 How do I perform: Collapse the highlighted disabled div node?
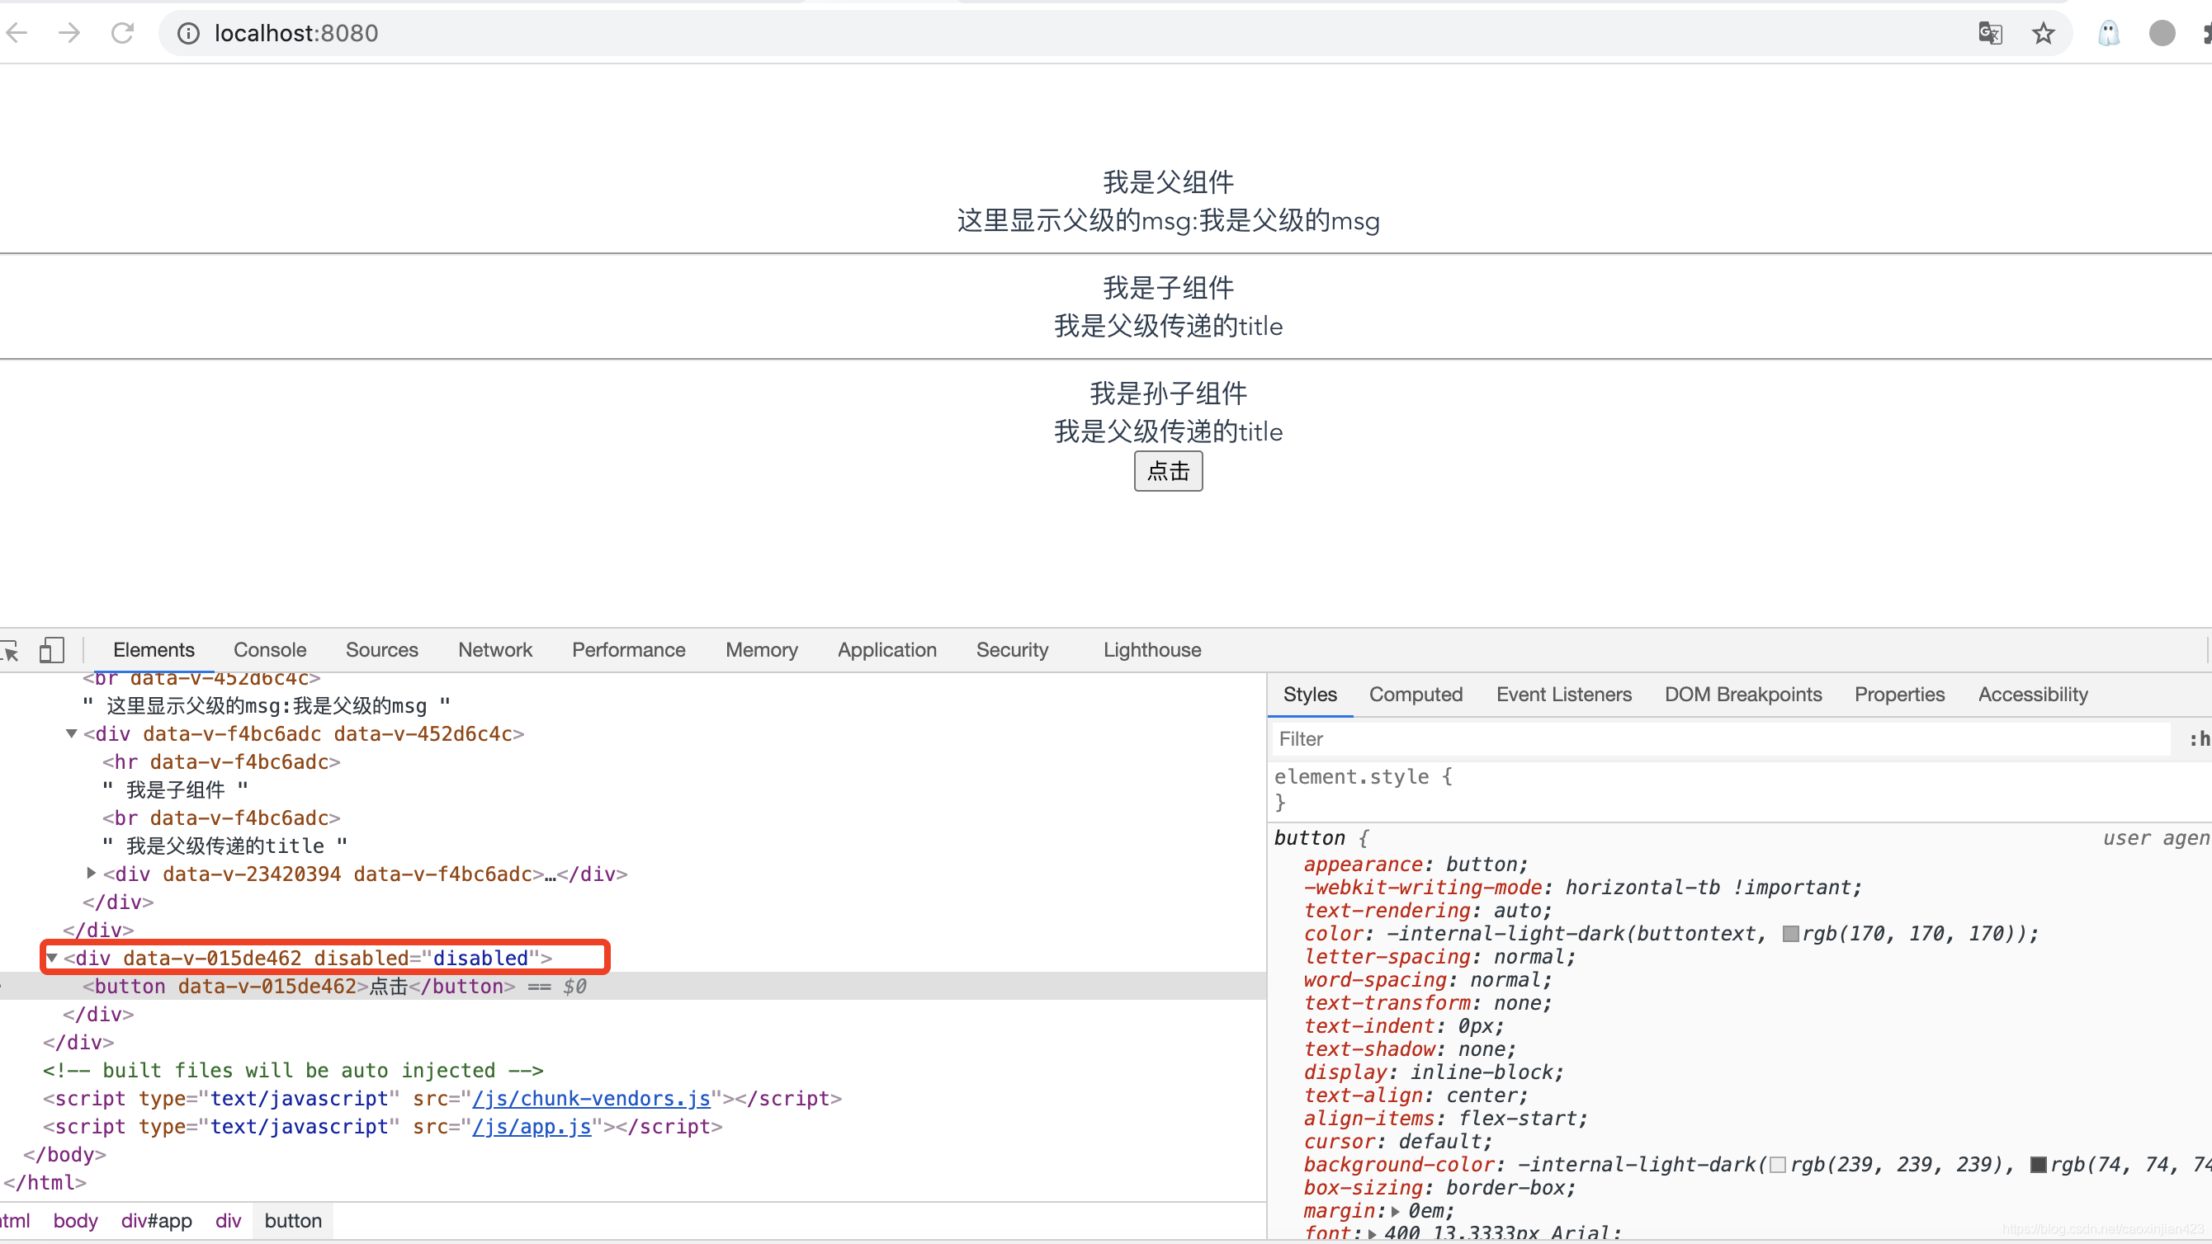[x=51, y=958]
